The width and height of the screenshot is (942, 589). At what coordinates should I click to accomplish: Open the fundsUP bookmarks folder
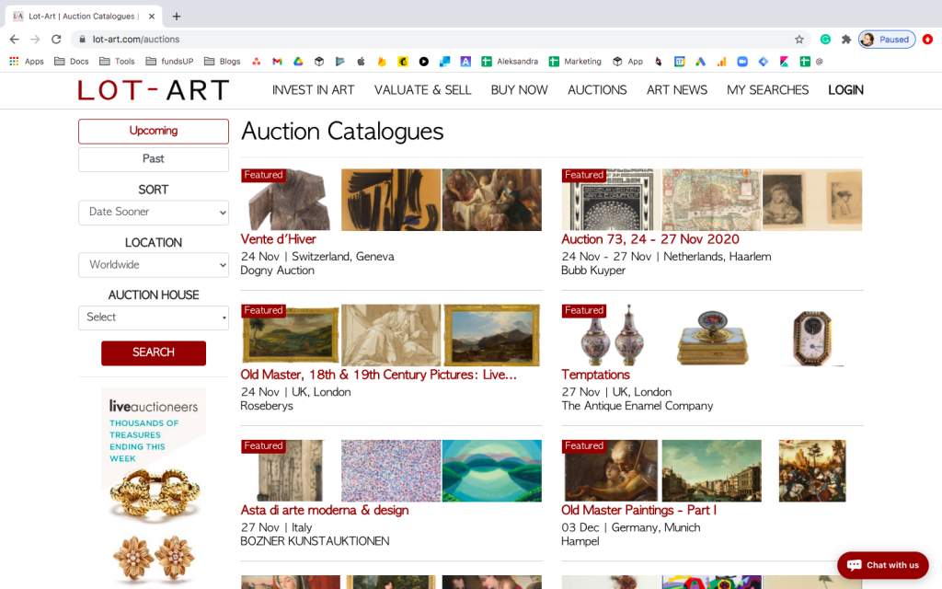click(169, 62)
